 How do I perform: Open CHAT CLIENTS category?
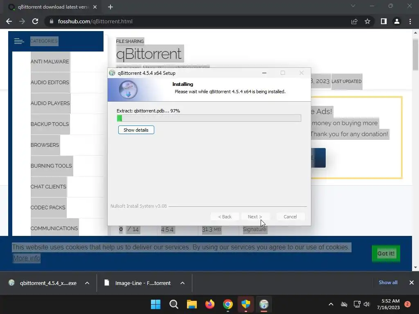point(48,186)
